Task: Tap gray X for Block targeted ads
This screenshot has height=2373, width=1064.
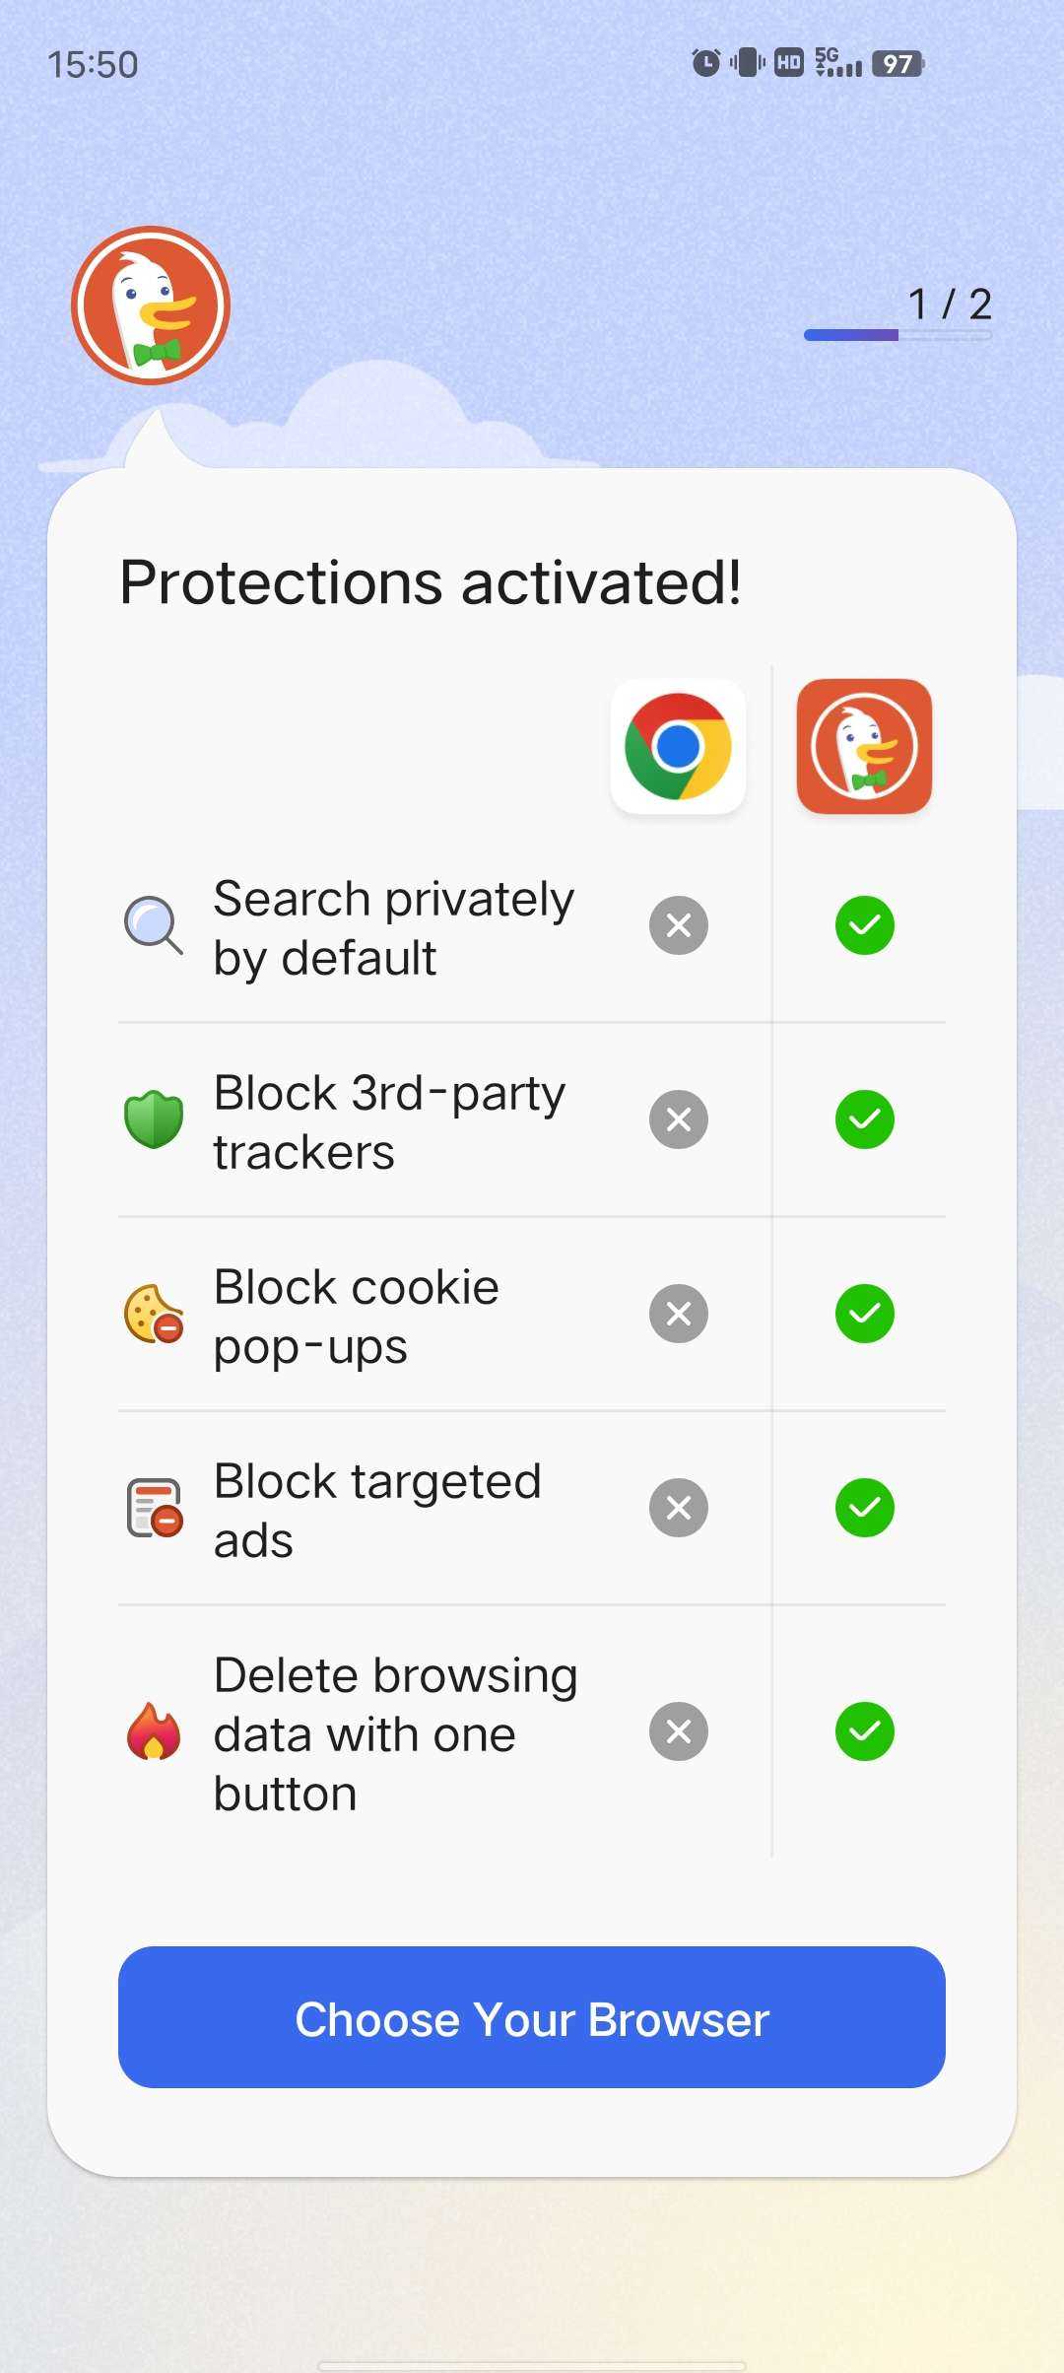Action: 679,1508
